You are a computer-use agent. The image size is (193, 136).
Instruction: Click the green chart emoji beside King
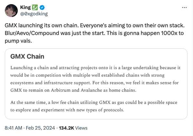[x=35, y=7]
